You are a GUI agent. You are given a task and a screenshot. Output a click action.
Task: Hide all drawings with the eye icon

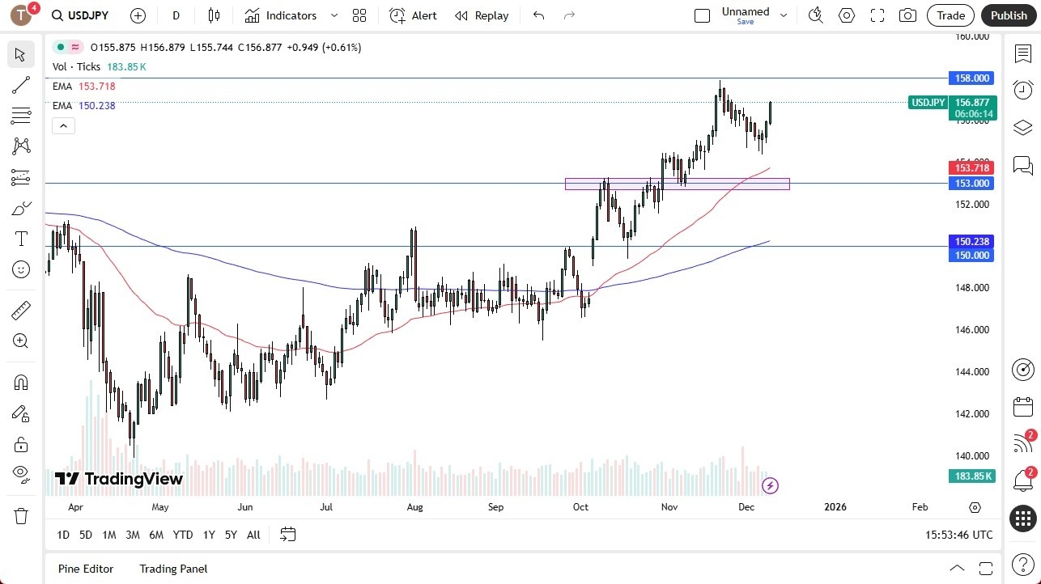click(x=20, y=474)
